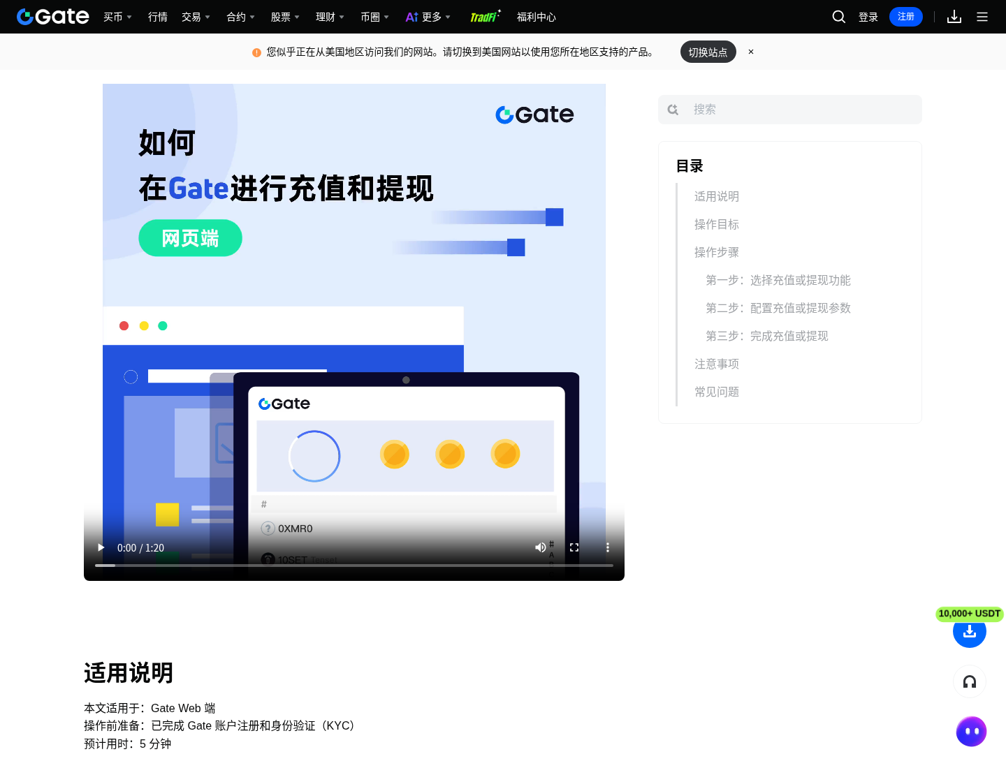Viewport: 1006px width, 768px height.
Task: Click the download app icon in header
Action: pos(954,17)
